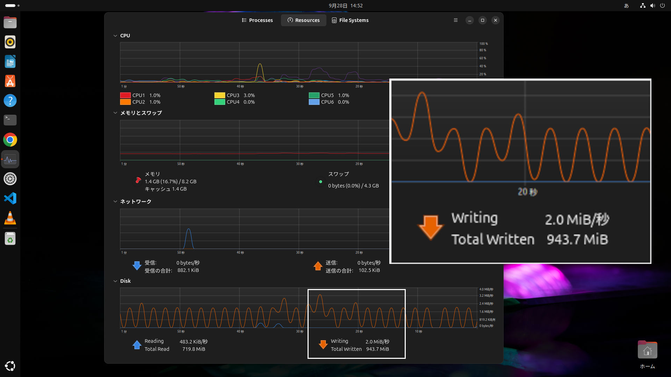Launch LibreOffice Writer from the dock
671x377 pixels.
click(10, 61)
